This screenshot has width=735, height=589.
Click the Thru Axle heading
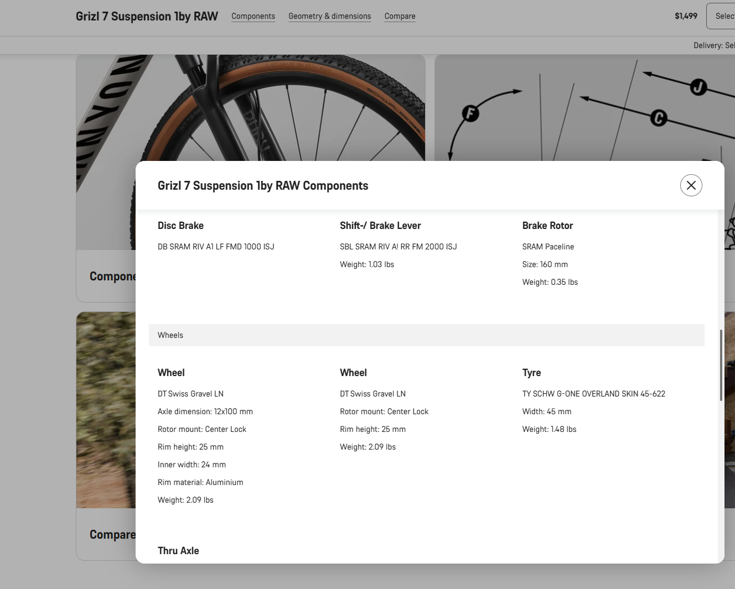pyautogui.click(x=178, y=551)
